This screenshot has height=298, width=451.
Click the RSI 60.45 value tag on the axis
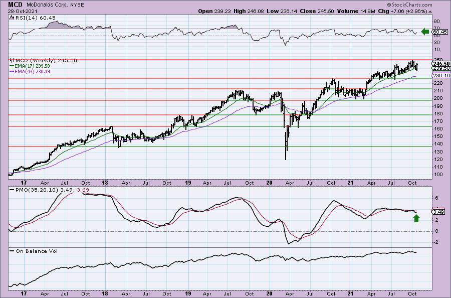tap(440, 32)
